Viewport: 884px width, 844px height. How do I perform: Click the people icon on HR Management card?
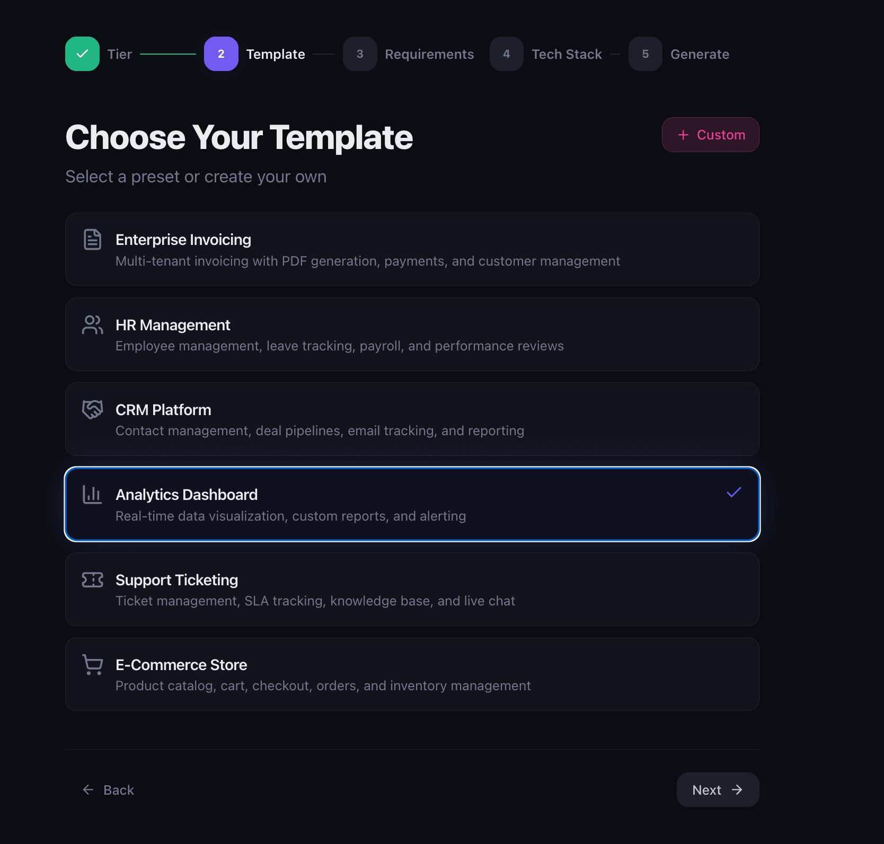coord(92,325)
